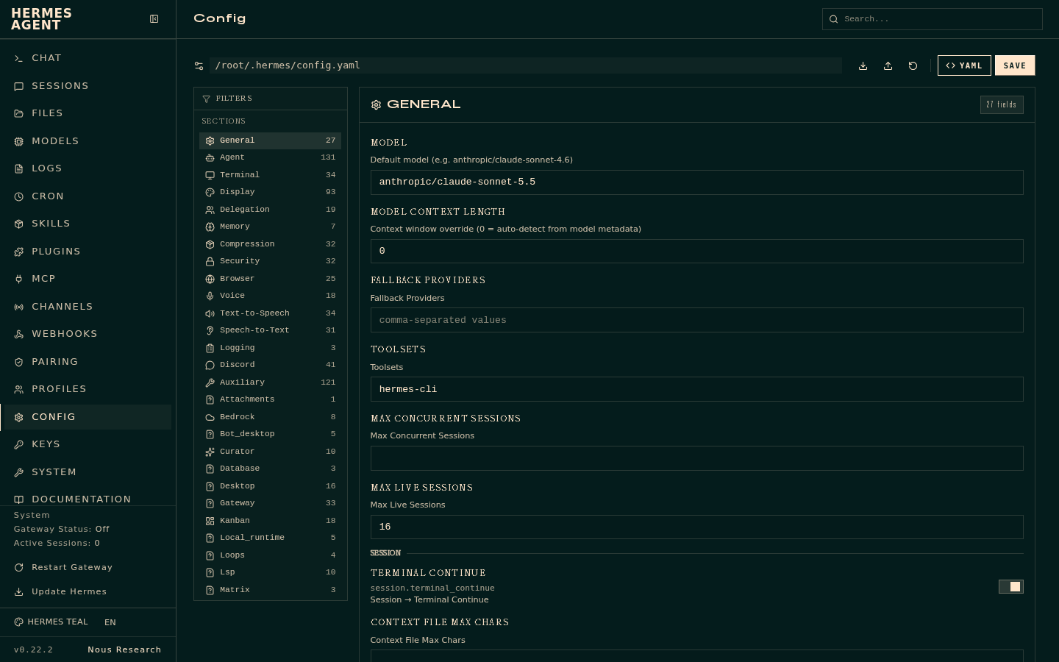Open the Hermes Teal theme selector
The width and height of the screenshot is (1059, 662).
51,622
